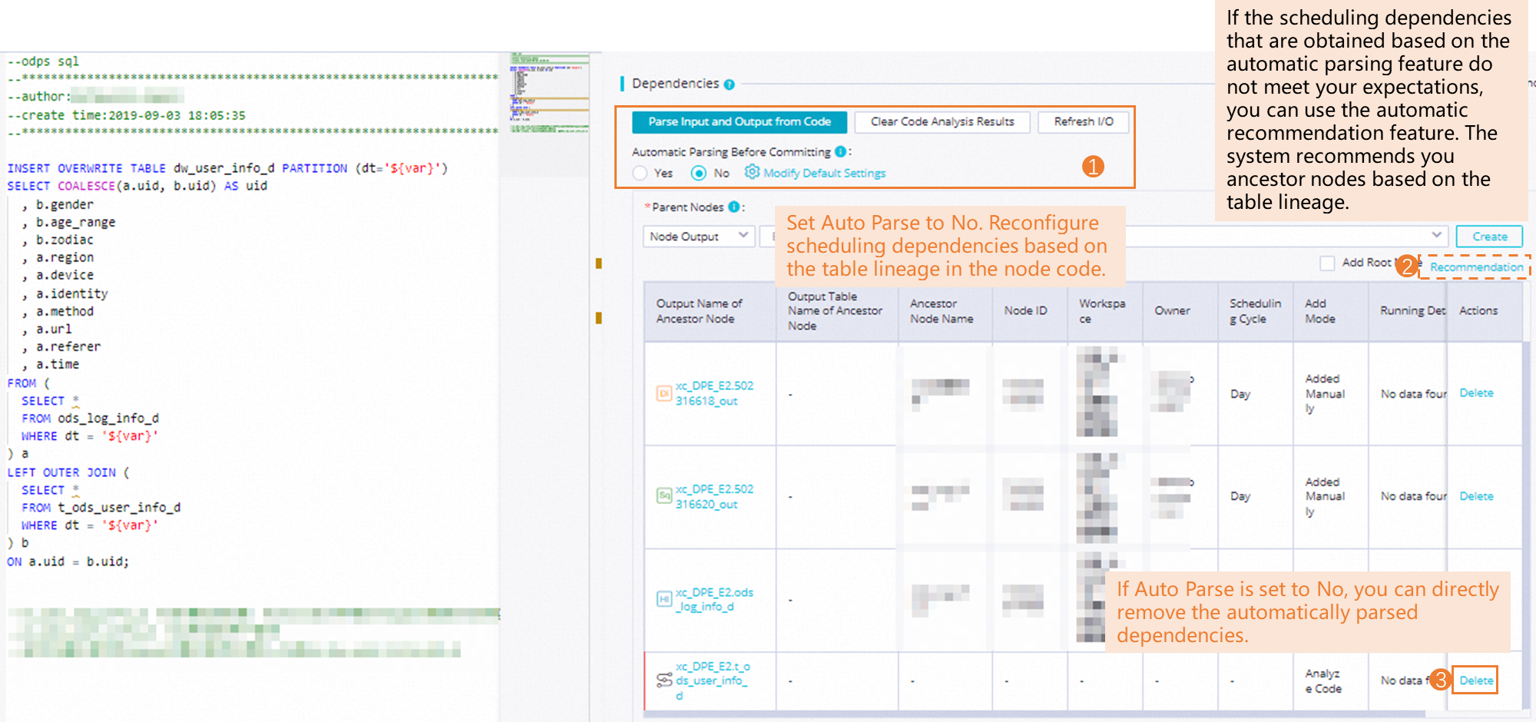Click the '--odps sql' comment line
Screen dimensions: 1536x722
click(43, 61)
